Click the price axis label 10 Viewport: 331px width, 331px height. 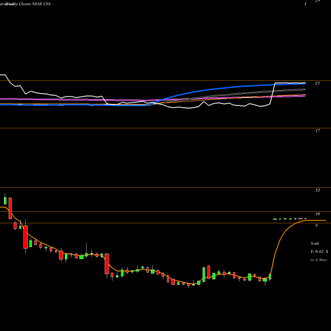coord(317,214)
